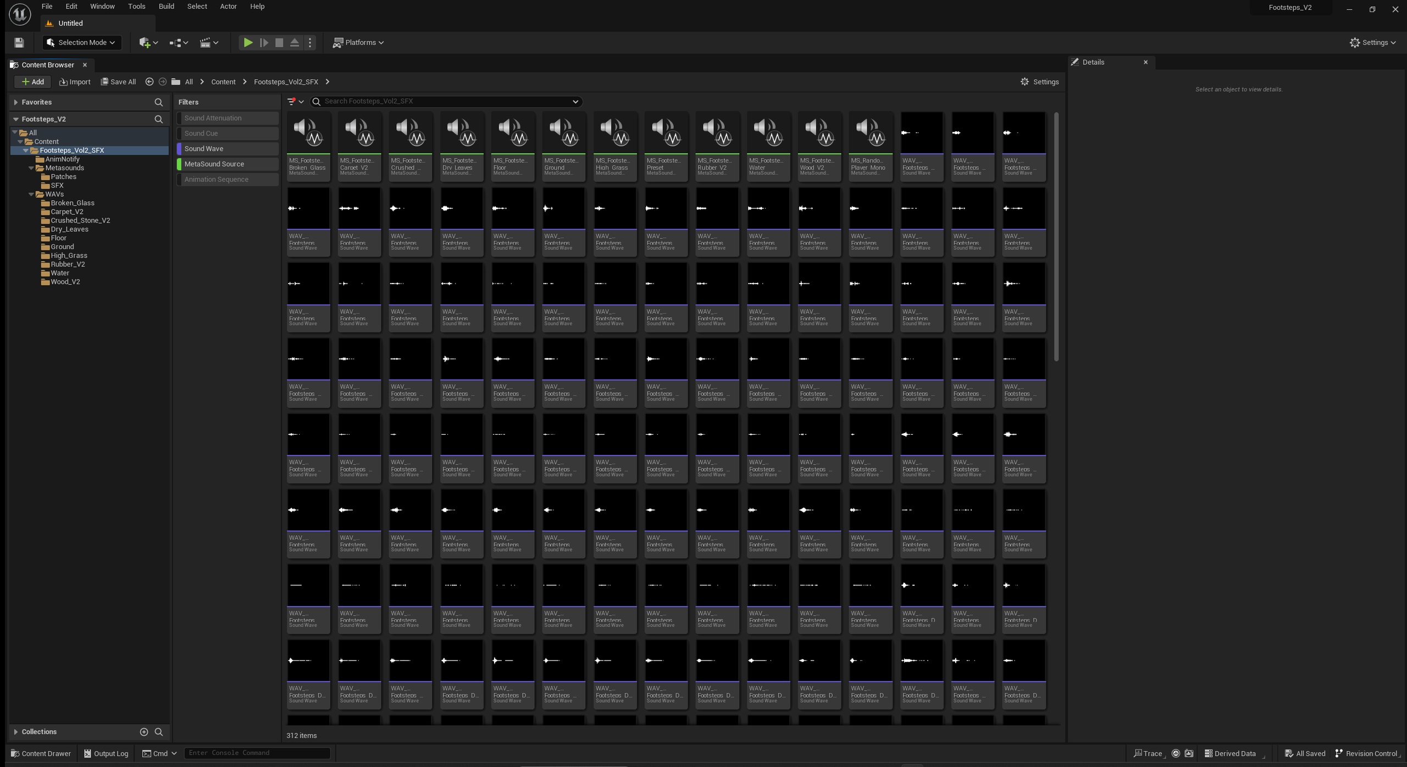Switch to the Content Browser tab
This screenshot has width=1407, height=767.
pyautogui.click(x=48, y=65)
